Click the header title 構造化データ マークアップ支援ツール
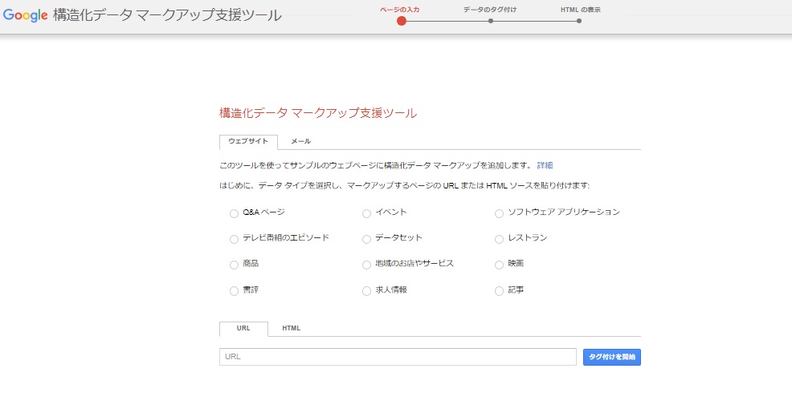This screenshot has width=792, height=417. 167,15
